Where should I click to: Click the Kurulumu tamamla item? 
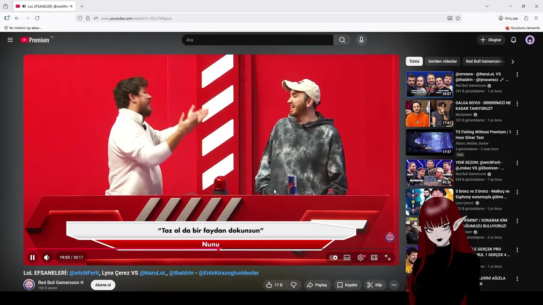[522, 28]
